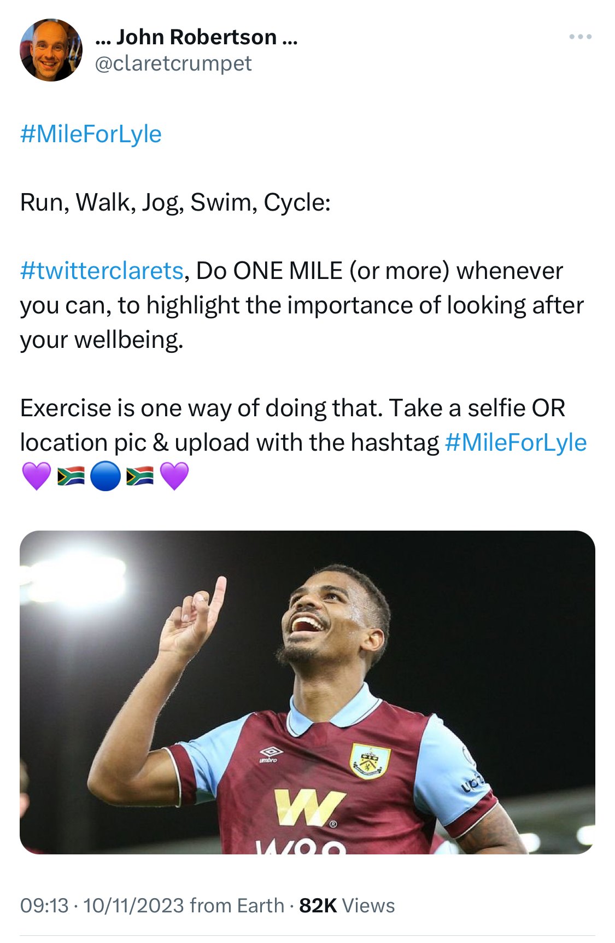
Task: Open the first #MileForLyle hashtag at top
Action: click(91, 134)
